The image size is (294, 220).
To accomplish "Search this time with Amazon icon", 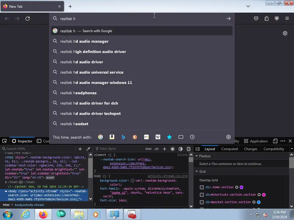I will pos(112,137).
